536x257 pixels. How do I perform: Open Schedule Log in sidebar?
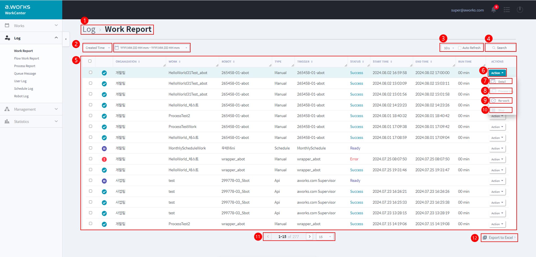[x=24, y=89]
